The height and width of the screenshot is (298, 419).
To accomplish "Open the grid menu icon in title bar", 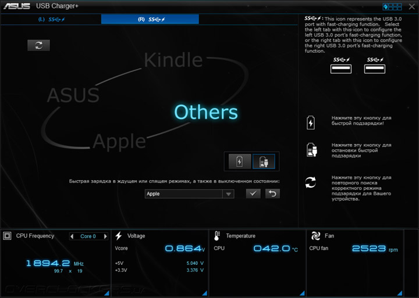I will 392,6.
